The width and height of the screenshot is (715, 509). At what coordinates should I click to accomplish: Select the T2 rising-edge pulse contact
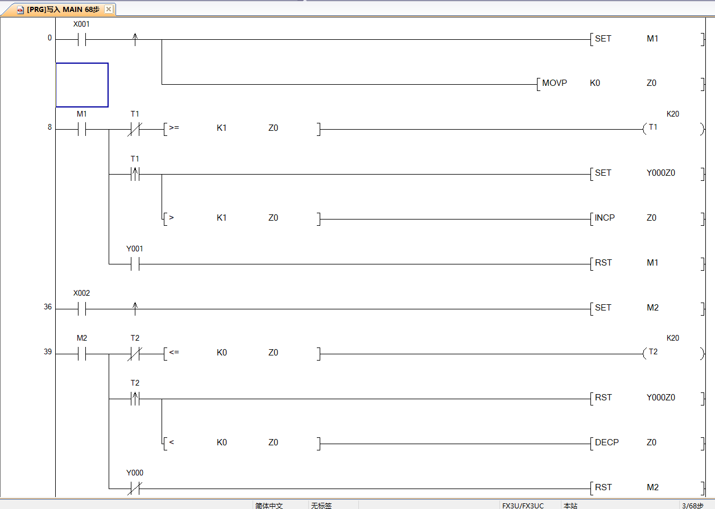(135, 399)
